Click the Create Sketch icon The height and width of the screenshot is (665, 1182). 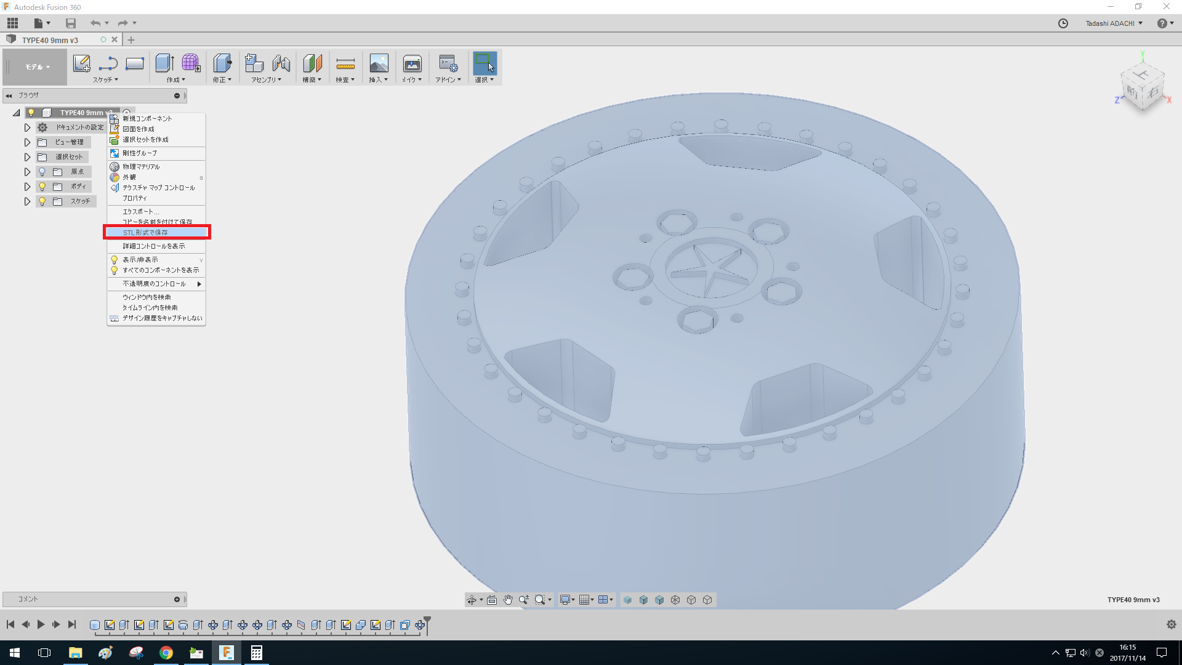tap(81, 63)
